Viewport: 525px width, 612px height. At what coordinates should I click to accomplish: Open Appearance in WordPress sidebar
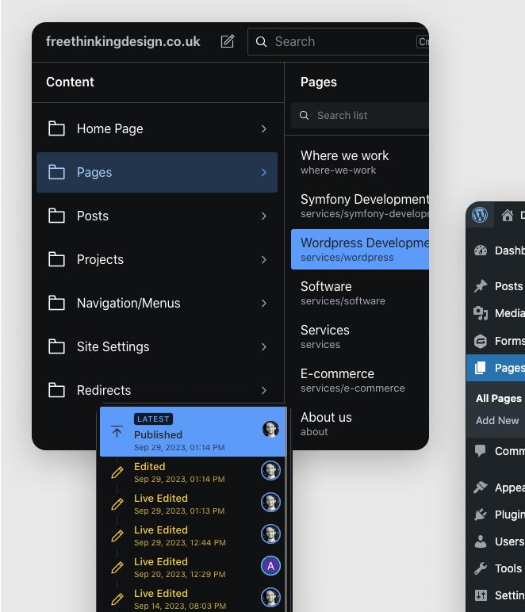496,488
